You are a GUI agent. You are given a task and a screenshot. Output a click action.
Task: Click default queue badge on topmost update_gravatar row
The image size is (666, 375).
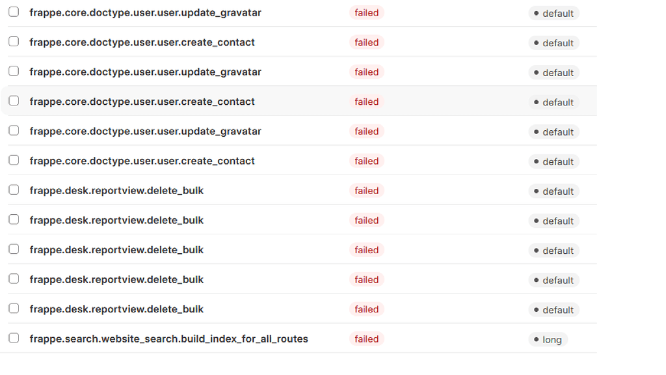click(x=553, y=14)
